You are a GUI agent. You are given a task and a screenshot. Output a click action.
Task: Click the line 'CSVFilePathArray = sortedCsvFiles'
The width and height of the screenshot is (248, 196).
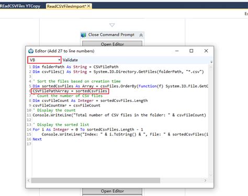click(x=70, y=91)
